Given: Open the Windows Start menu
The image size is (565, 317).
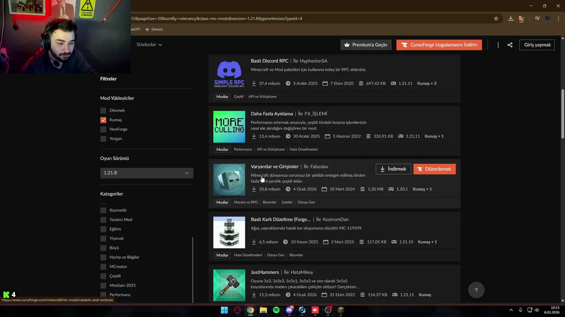Looking at the screenshot, I should click(224, 310).
